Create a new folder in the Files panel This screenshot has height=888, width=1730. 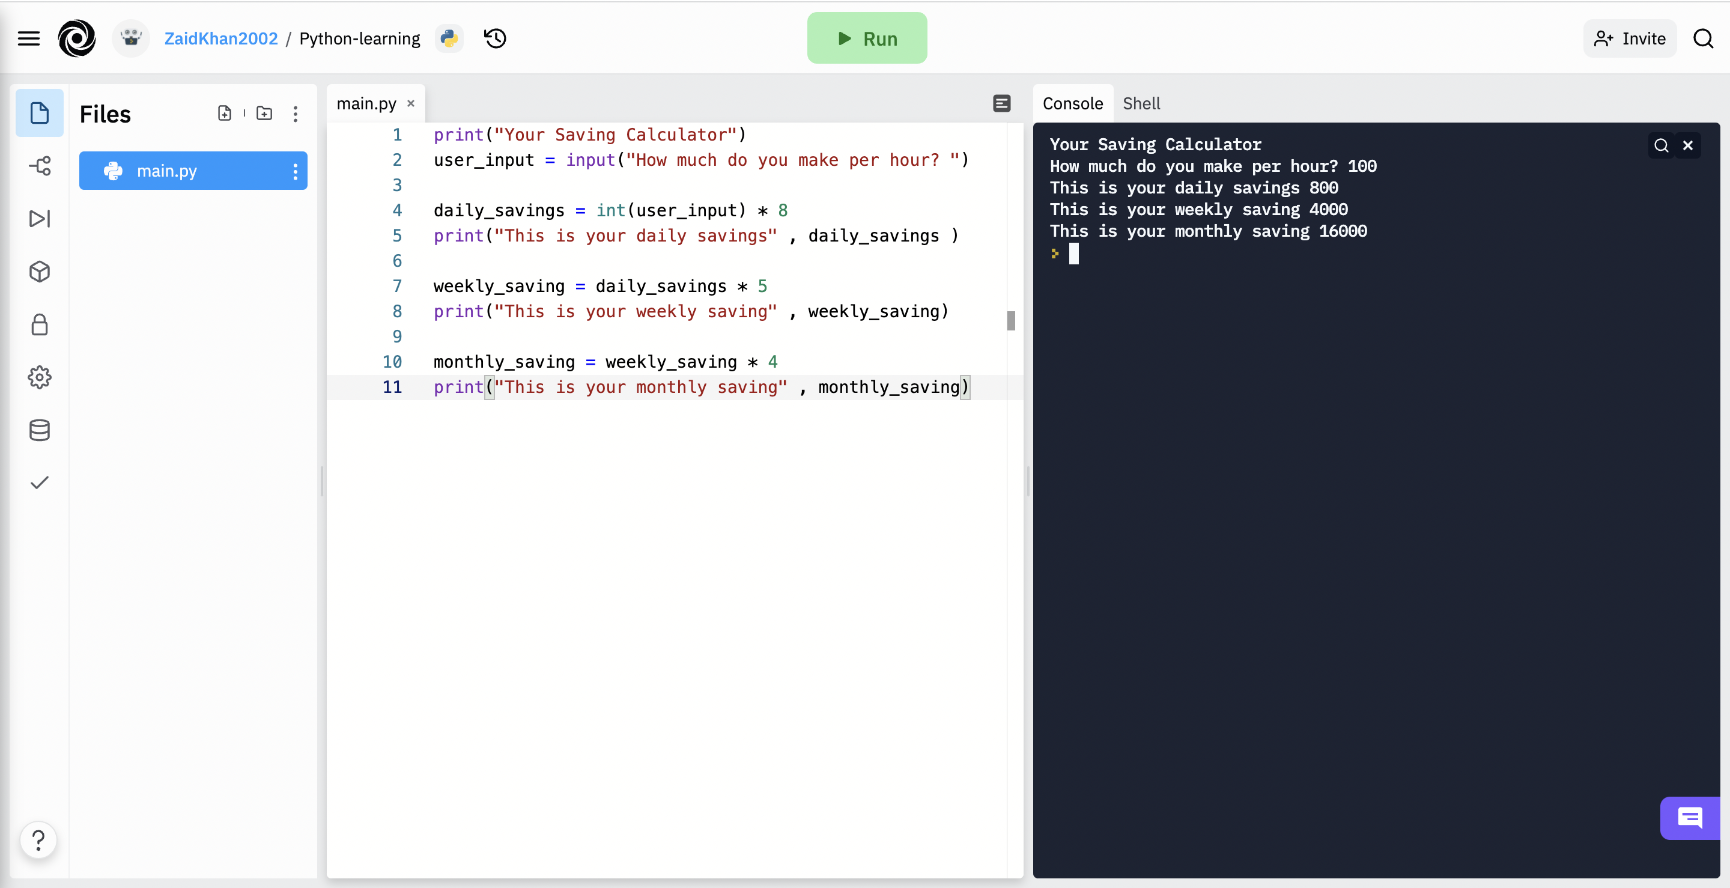(264, 114)
